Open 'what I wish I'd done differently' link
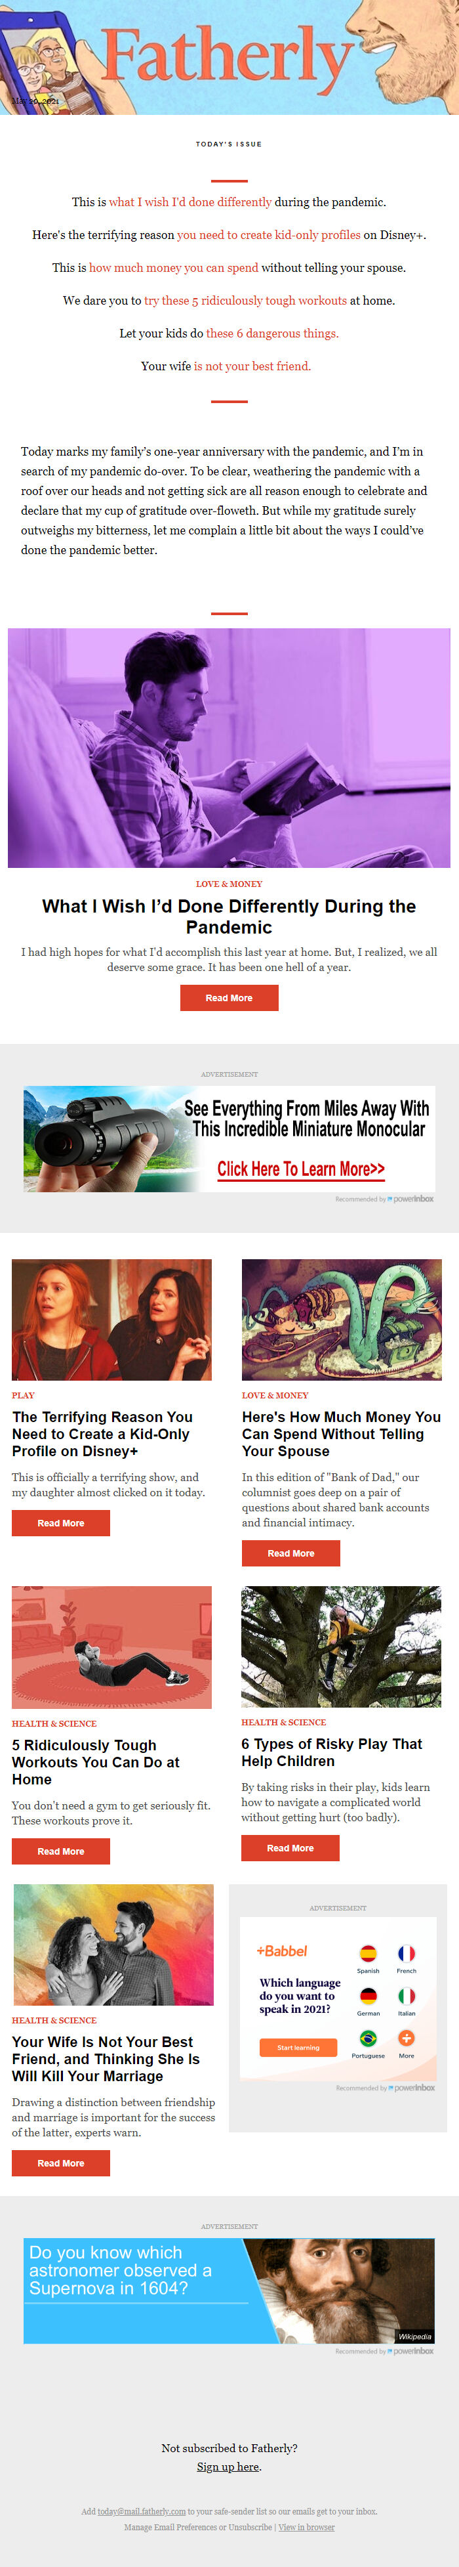 190,202
